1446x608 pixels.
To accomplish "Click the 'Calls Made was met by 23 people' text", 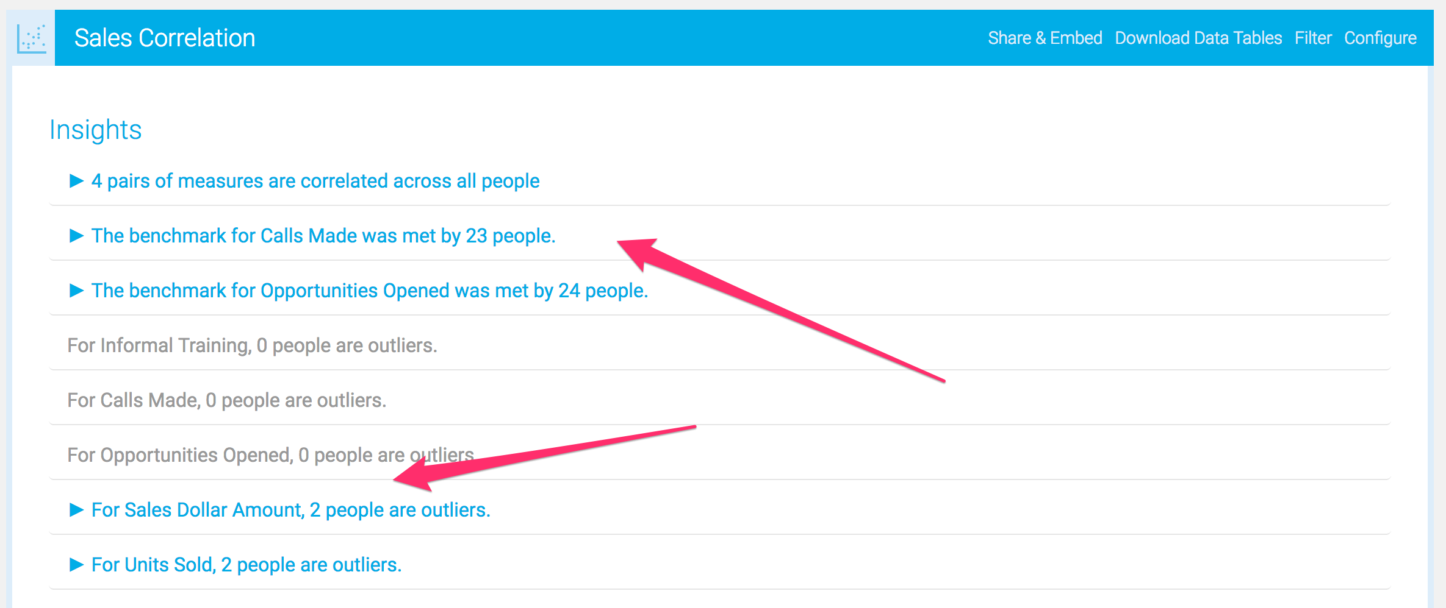I will tap(323, 236).
